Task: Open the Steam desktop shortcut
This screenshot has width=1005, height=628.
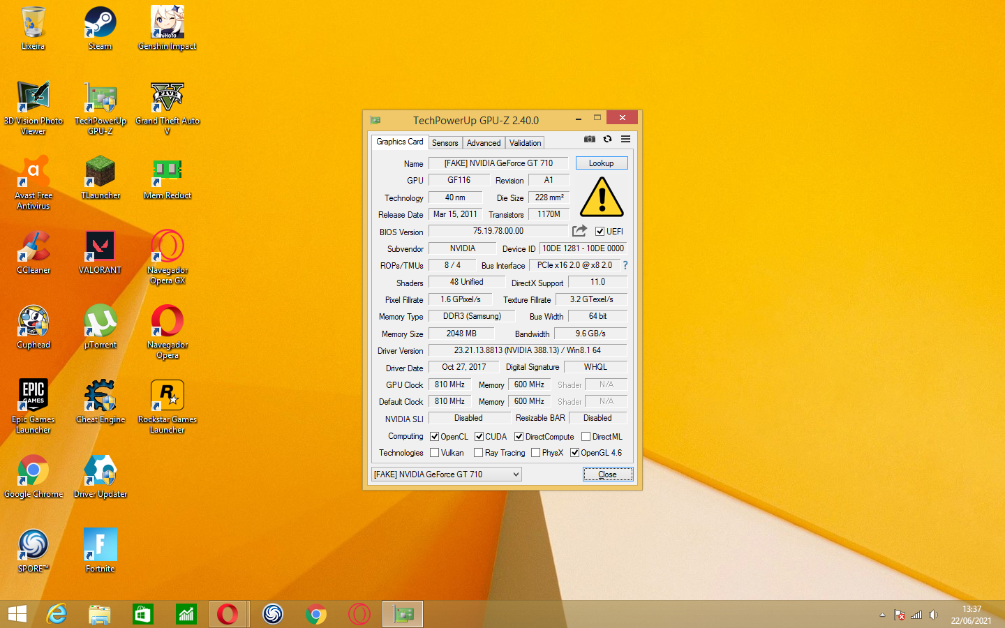Action: [x=100, y=29]
